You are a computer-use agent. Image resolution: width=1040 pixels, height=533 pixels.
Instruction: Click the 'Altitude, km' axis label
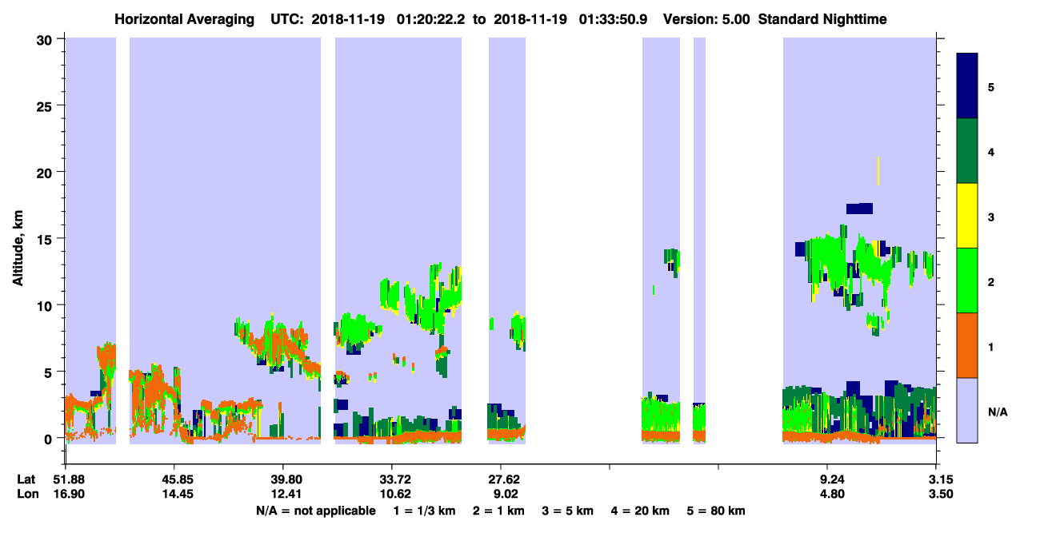click(x=18, y=249)
